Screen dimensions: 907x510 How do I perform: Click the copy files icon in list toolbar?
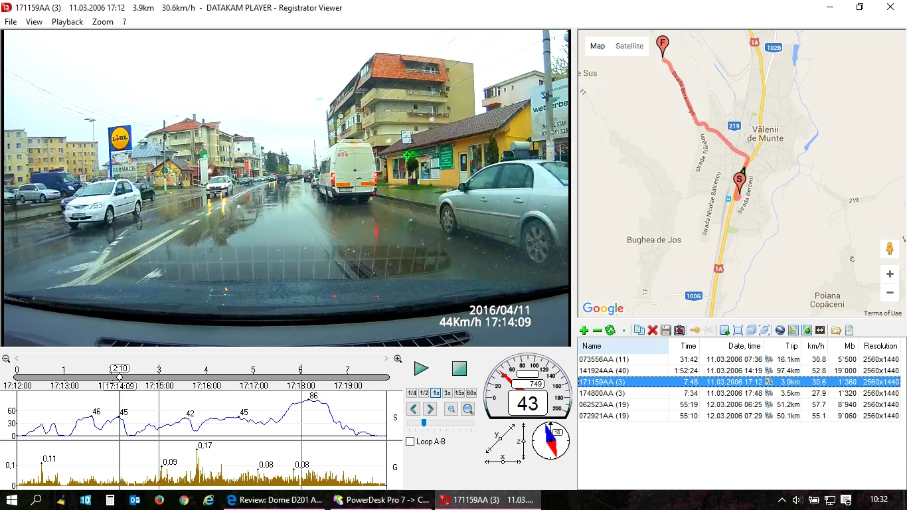click(639, 330)
